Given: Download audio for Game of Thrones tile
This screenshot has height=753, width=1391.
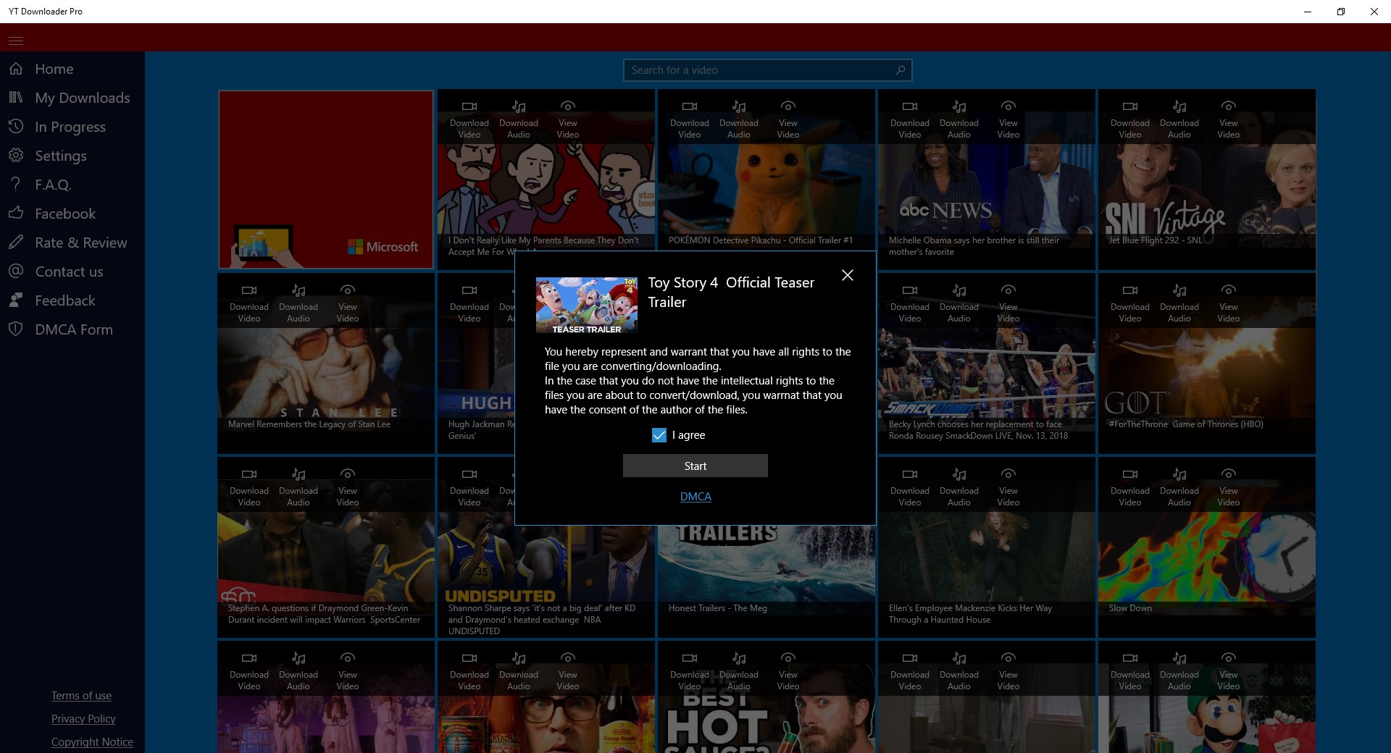Looking at the screenshot, I should point(1179,303).
